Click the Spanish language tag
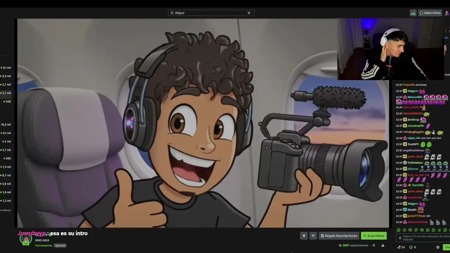This screenshot has height=253, width=450. (60, 245)
